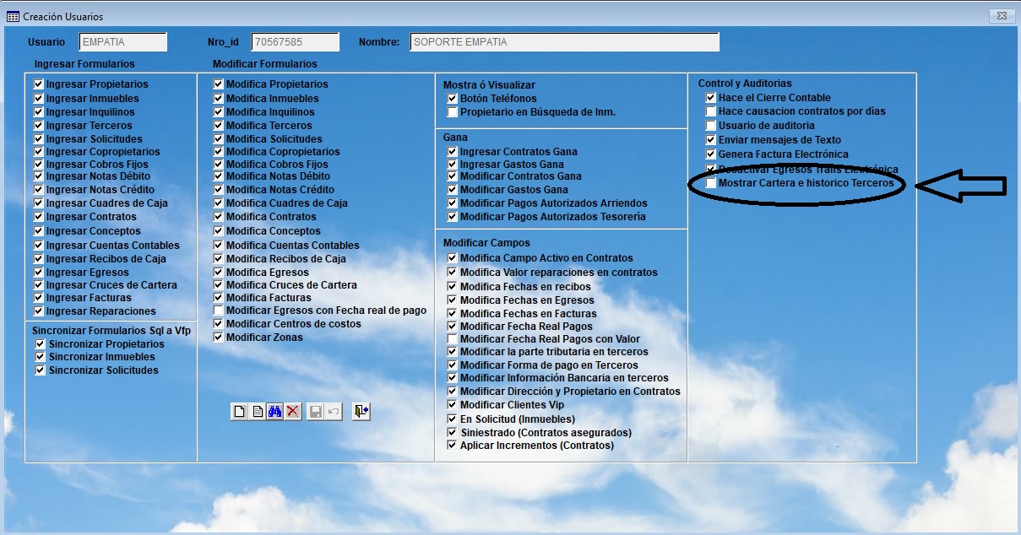Click the edit document icon
1021x535 pixels.
click(x=258, y=412)
